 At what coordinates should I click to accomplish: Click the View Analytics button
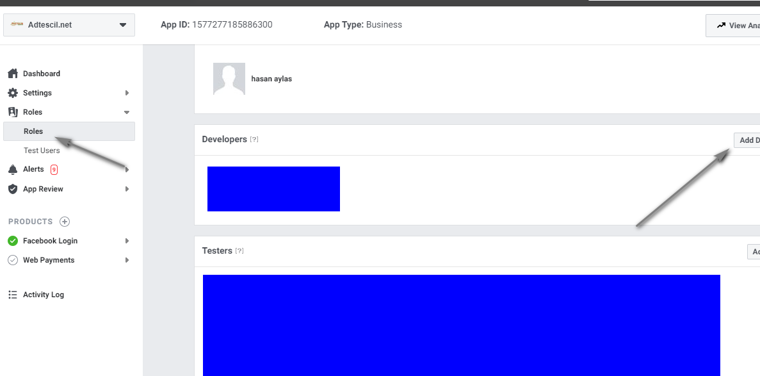click(733, 25)
